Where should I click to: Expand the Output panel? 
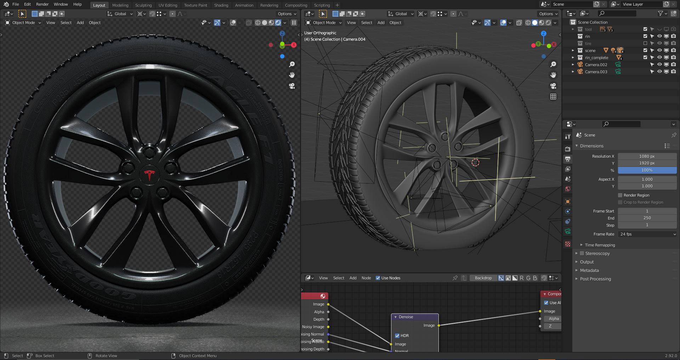tap(587, 262)
